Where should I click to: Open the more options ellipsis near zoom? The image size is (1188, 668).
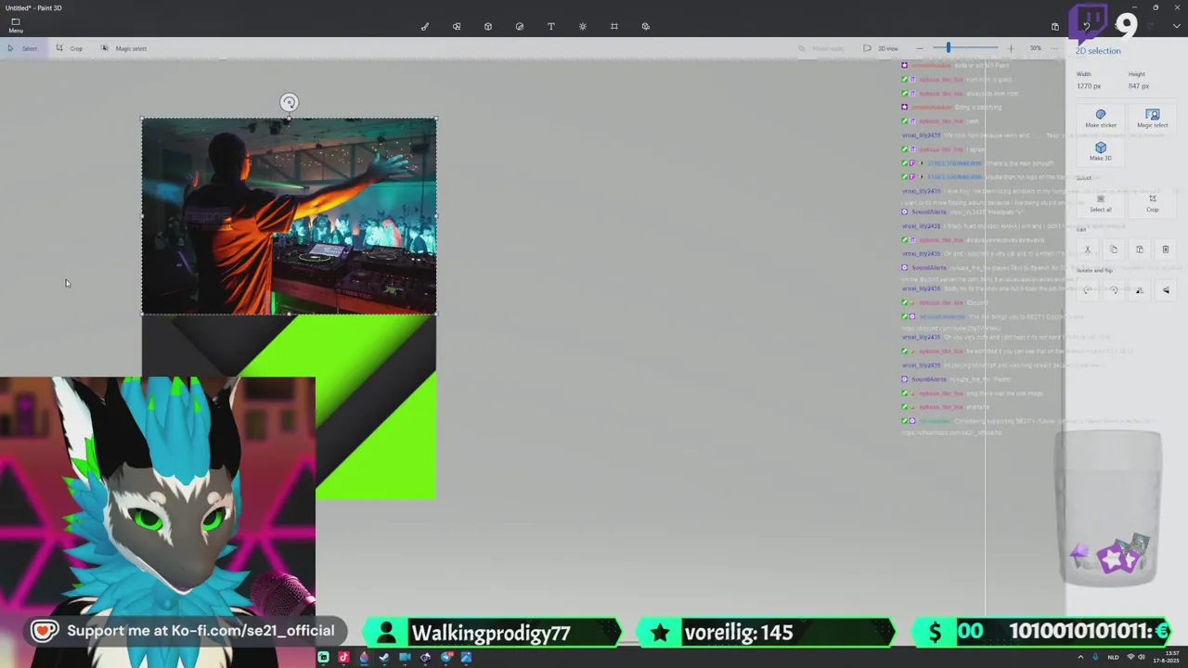pos(1054,48)
